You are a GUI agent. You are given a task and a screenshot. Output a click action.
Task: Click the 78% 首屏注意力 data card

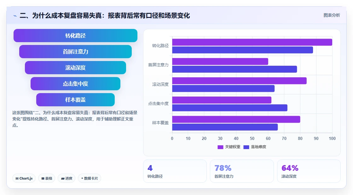coord(242,171)
